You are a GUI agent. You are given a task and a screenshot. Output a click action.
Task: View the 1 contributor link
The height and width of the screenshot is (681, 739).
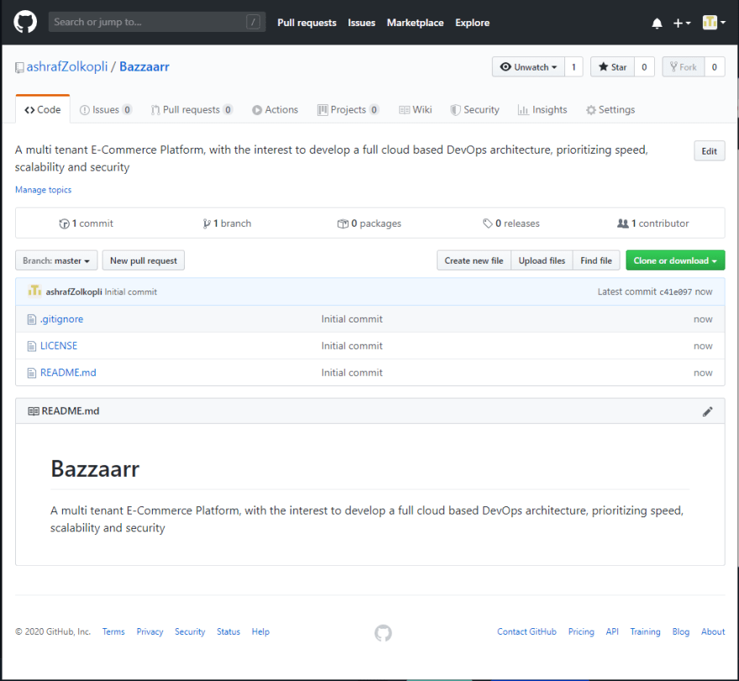pos(653,223)
